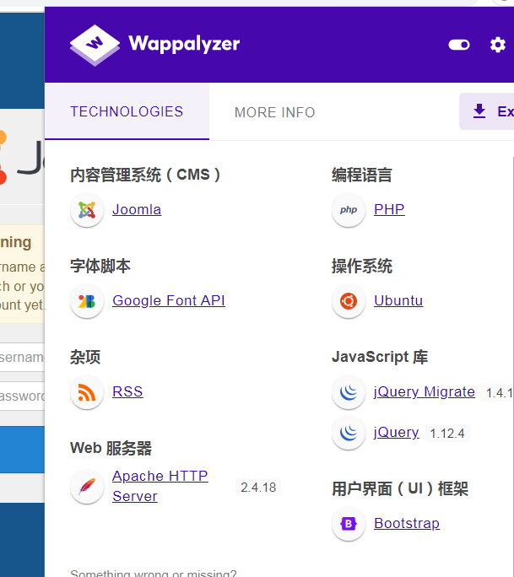The width and height of the screenshot is (514, 577).
Task: Click the blue login button in Joomla page
Action: pos(22,450)
